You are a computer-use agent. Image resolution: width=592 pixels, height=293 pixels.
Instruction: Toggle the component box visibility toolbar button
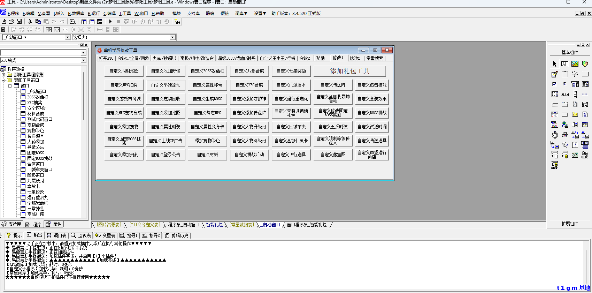pyautogui.click(x=100, y=21)
